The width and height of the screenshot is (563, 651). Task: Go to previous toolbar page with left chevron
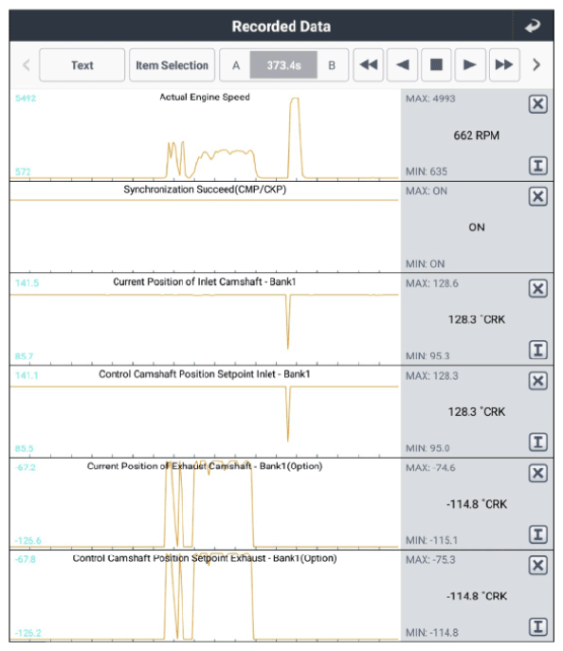27,64
